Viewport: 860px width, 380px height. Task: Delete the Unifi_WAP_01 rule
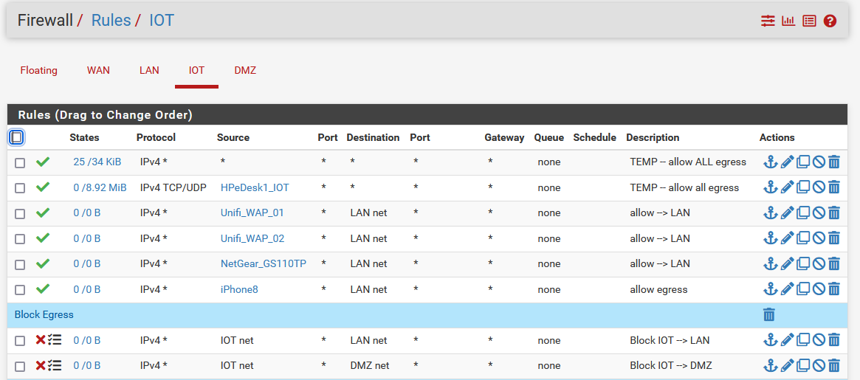(834, 213)
